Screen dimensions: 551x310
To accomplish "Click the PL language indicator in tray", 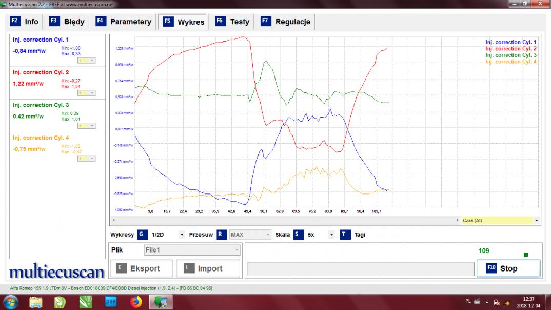I will 468,301.
